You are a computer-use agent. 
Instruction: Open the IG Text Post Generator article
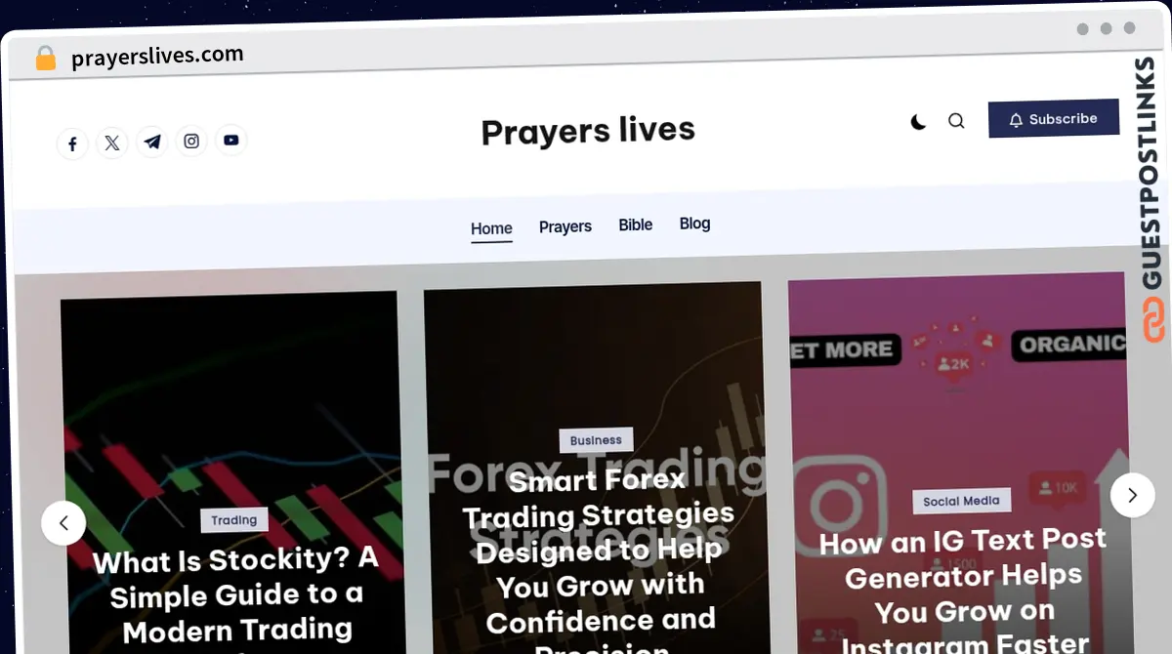click(x=964, y=591)
